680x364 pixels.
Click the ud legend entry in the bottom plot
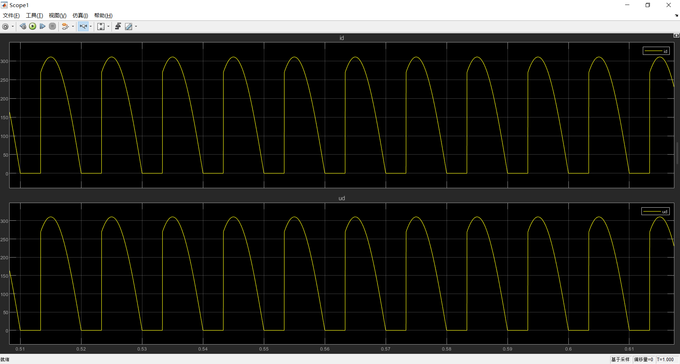pos(656,212)
